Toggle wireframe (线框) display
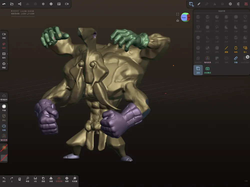The width and height of the screenshot is (250, 187). pyautogui.click(x=67, y=179)
